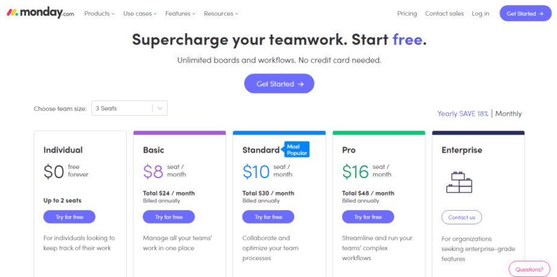Click Try for free under Pro
The image size is (557, 277).
coord(368,217)
